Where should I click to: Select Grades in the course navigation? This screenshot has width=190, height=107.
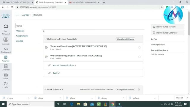pyautogui.click(x=19, y=41)
